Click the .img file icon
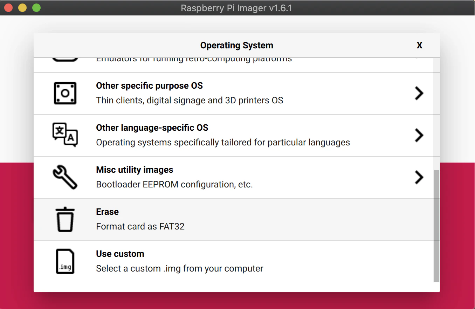Screen dimensions: 475x309 65,261
